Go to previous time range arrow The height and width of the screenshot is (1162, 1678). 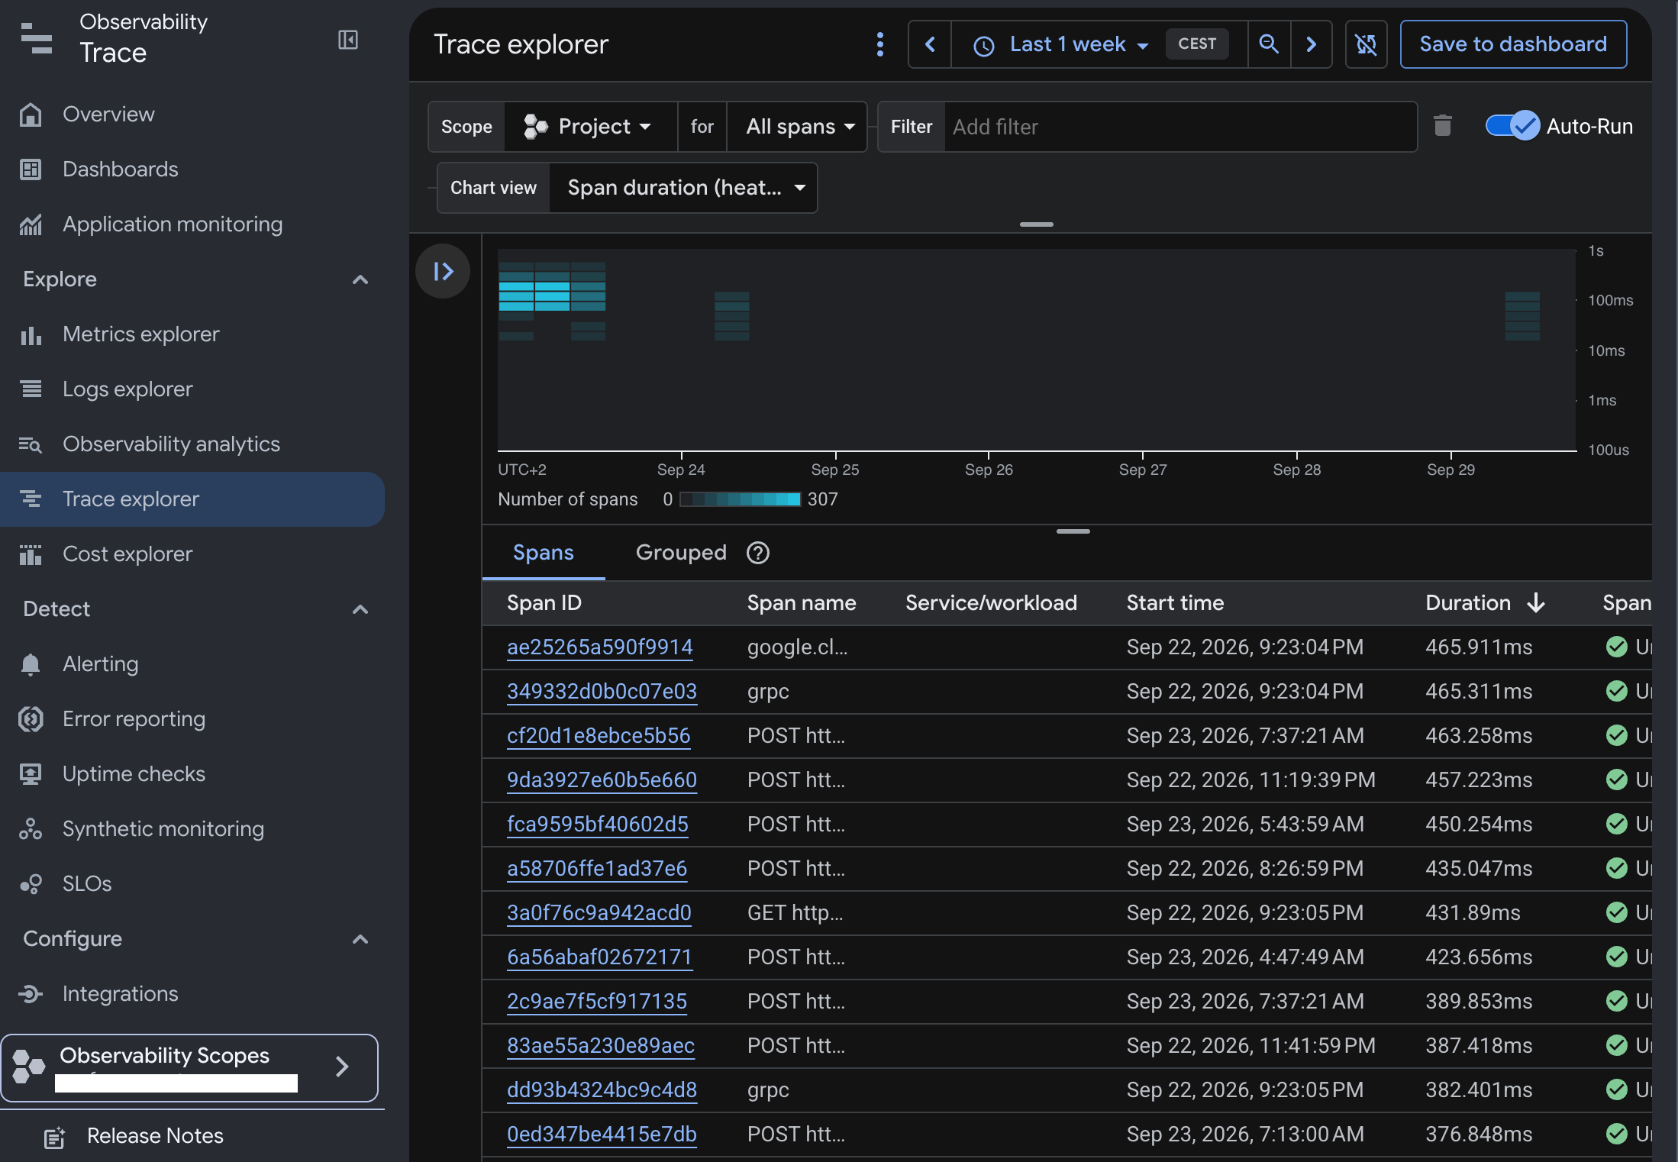[x=930, y=44]
